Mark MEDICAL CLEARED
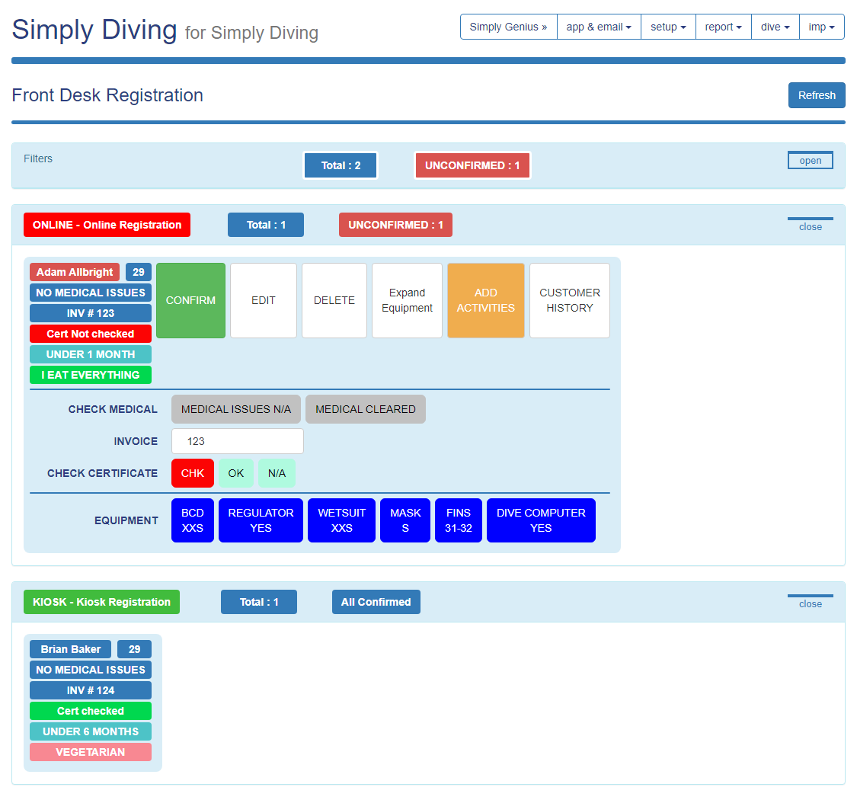The width and height of the screenshot is (857, 800). (x=365, y=409)
